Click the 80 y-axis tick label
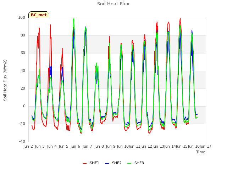 [x=23, y=35]
